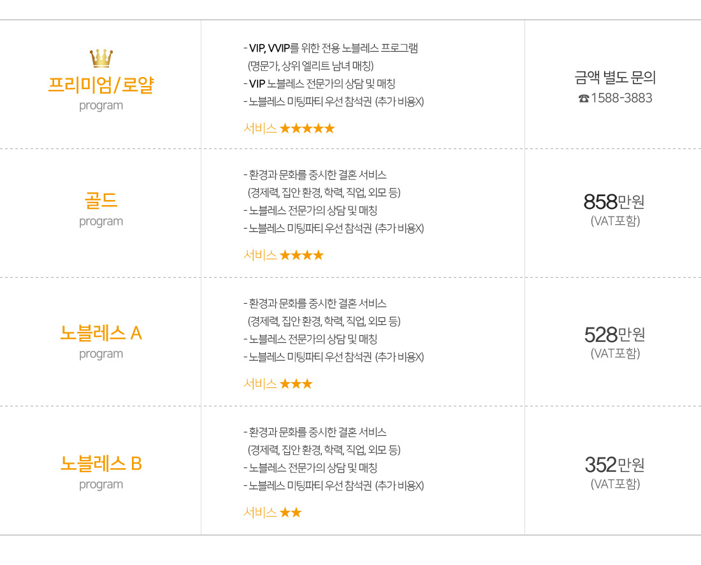Open the 노블레스 A program heading
Screen dimensions: 701x565
101,333
